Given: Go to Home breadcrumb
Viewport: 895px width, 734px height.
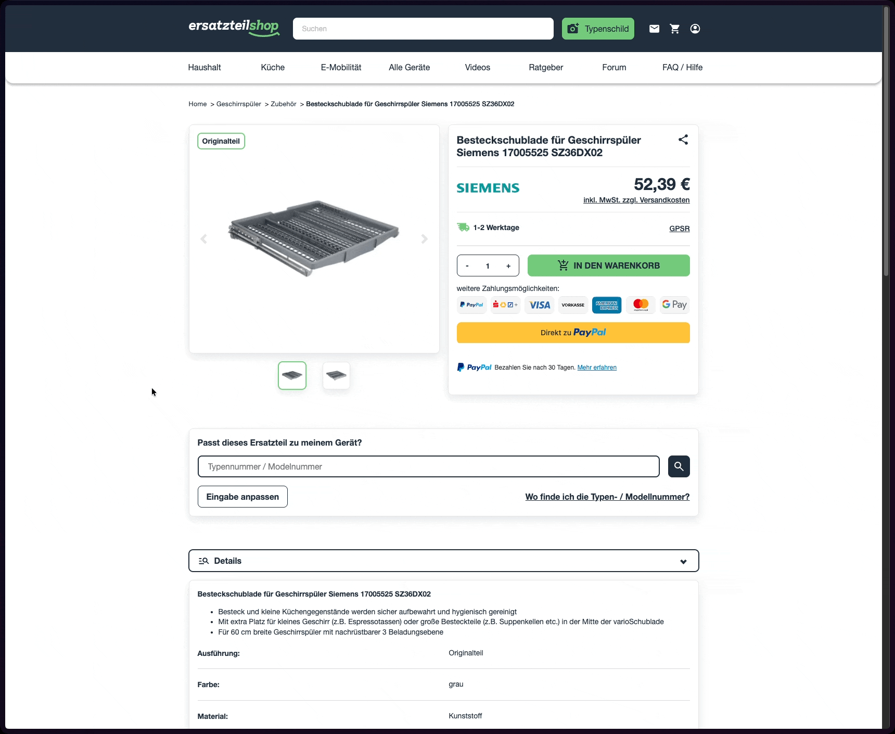Looking at the screenshot, I should pos(198,104).
